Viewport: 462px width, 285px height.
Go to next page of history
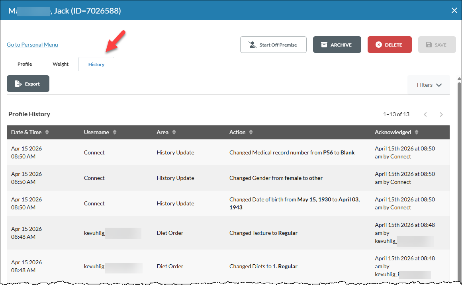point(441,115)
